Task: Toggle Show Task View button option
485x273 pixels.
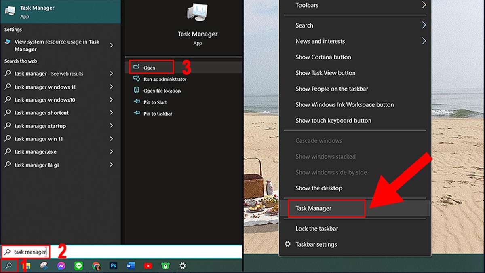Action: [x=325, y=73]
